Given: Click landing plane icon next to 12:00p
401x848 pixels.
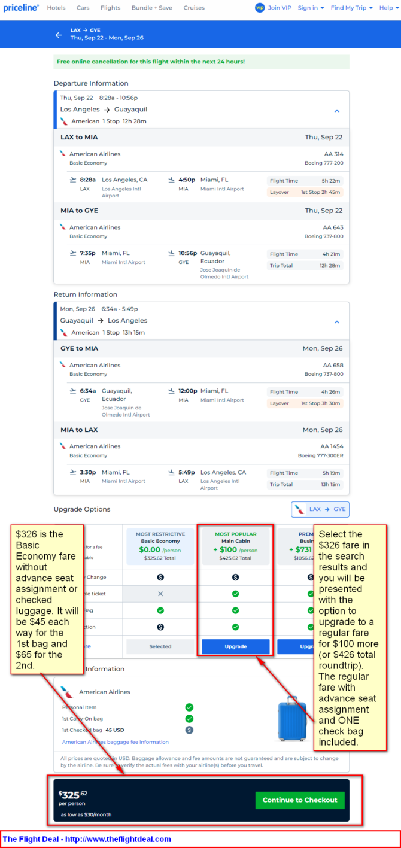Looking at the screenshot, I should 171,391.
